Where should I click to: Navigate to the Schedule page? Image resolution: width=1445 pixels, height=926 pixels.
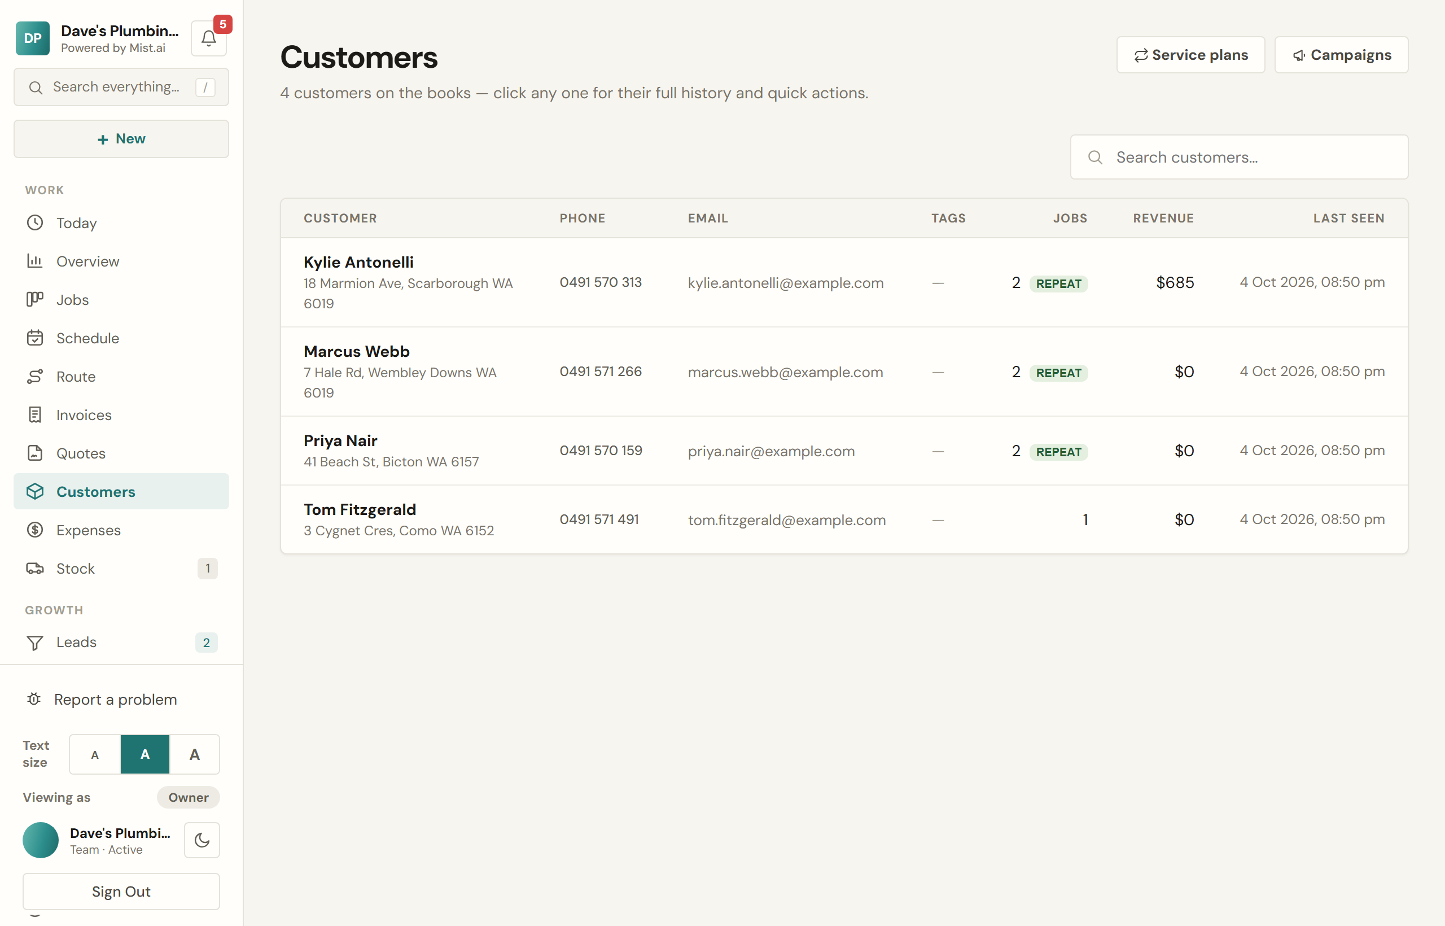(x=121, y=338)
